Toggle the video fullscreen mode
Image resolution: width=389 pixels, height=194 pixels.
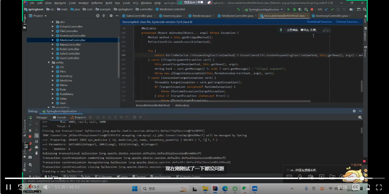[x=379, y=187]
